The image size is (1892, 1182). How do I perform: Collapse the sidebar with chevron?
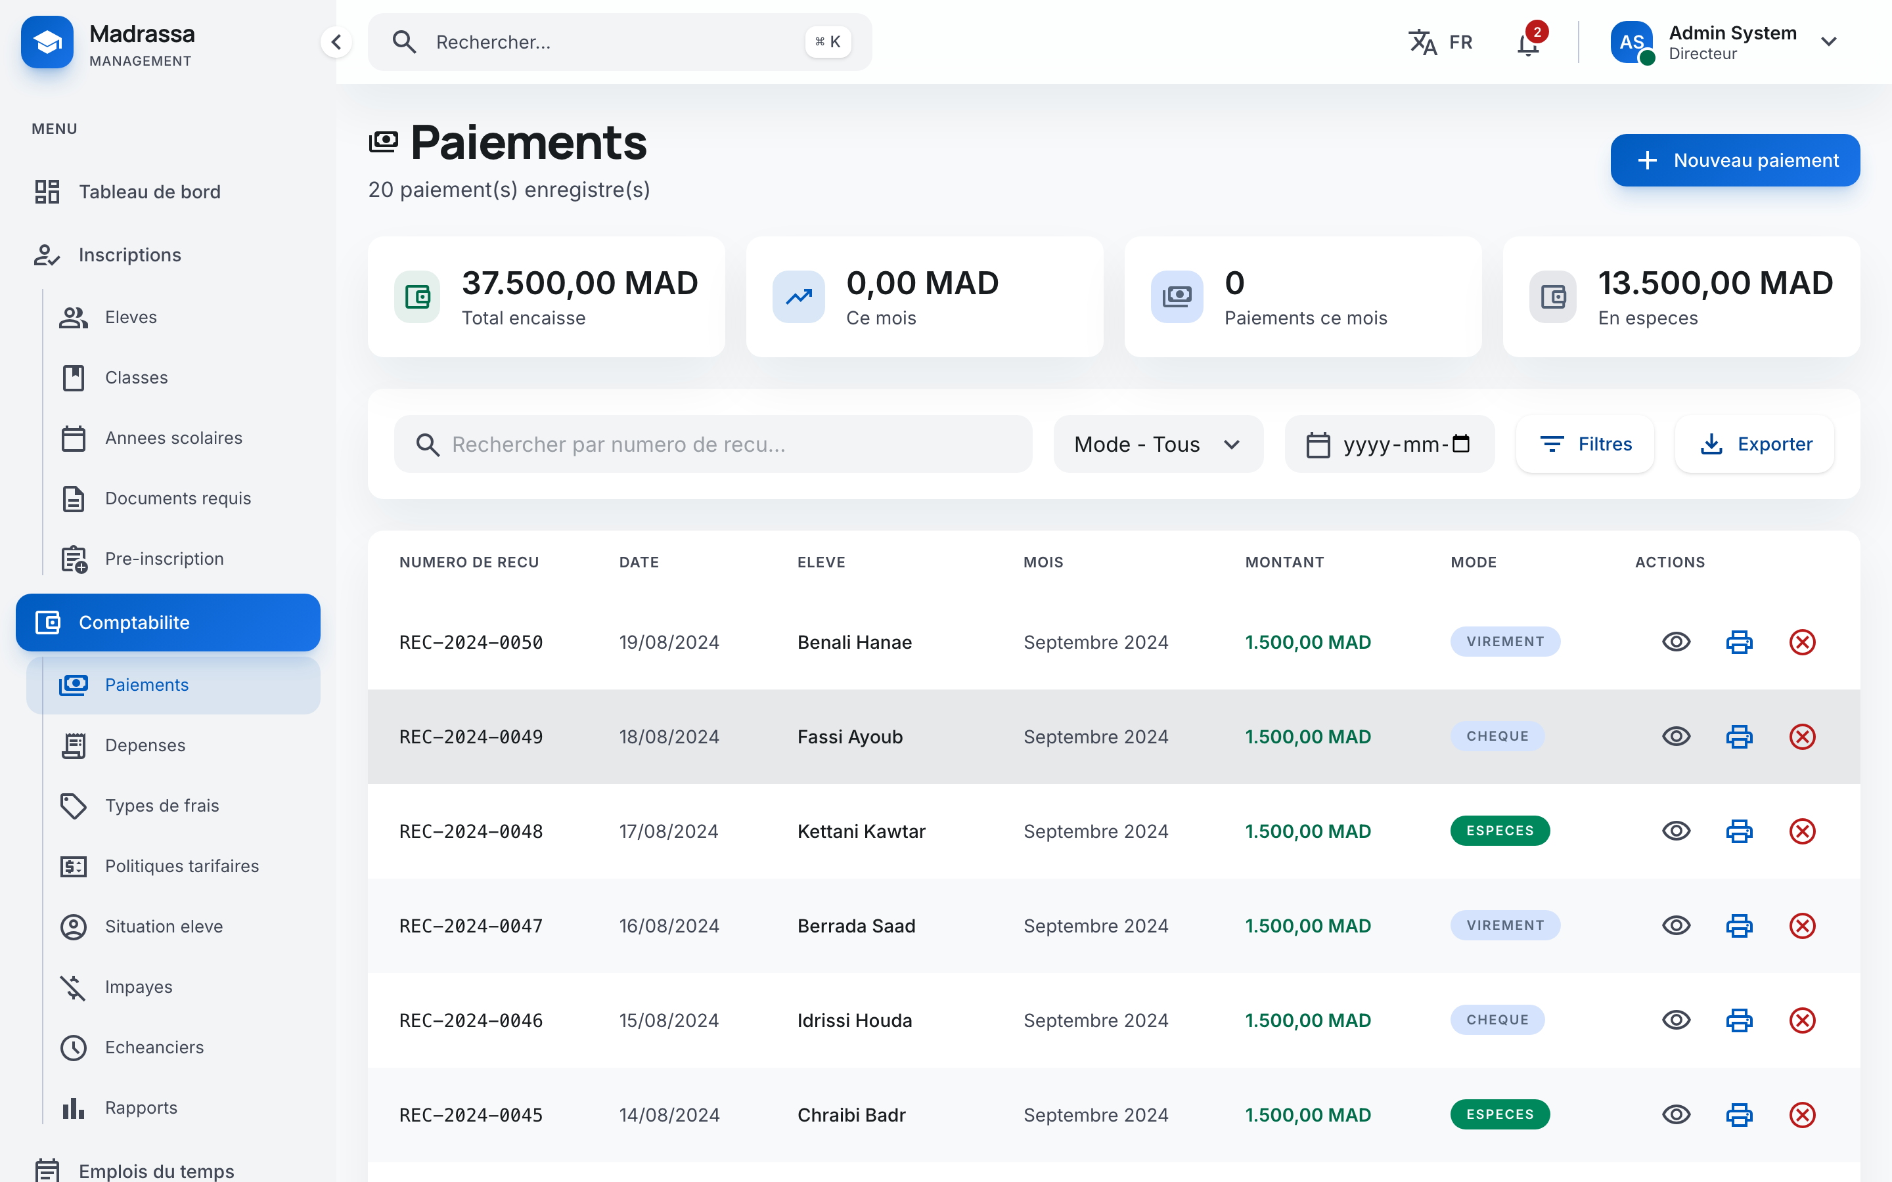click(x=336, y=42)
